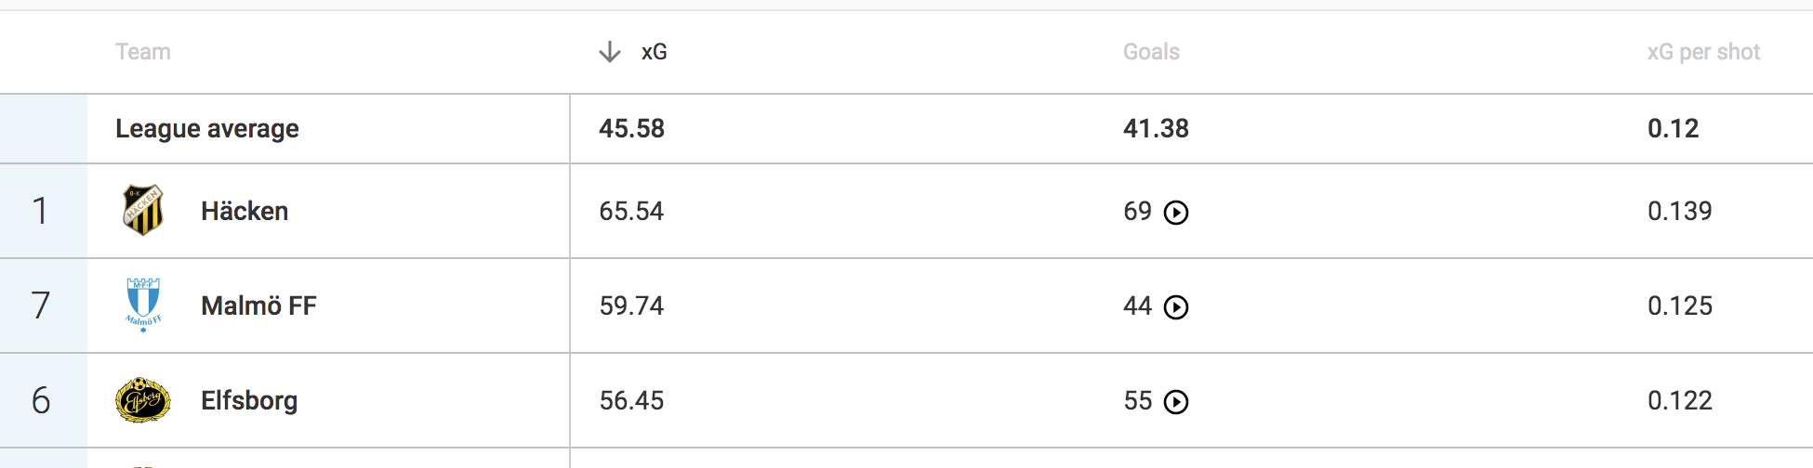The width and height of the screenshot is (1813, 468).
Task: Play Elfsborg goals video
Action: pyautogui.click(x=1176, y=402)
